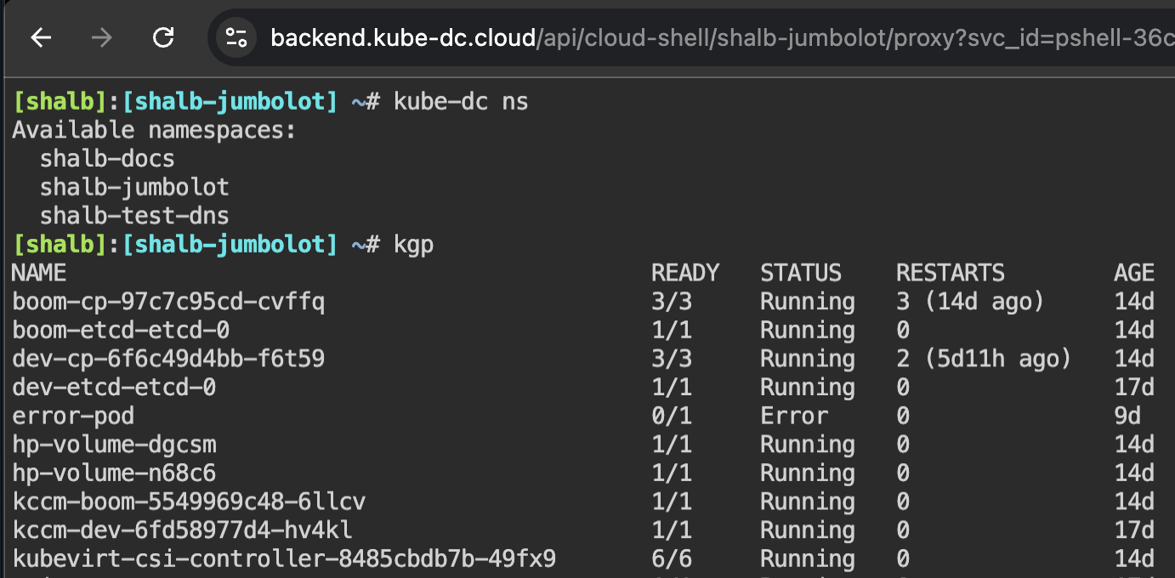The image size is (1175, 578).
Task: Reload the cloud shell page
Action: pos(163,37)
